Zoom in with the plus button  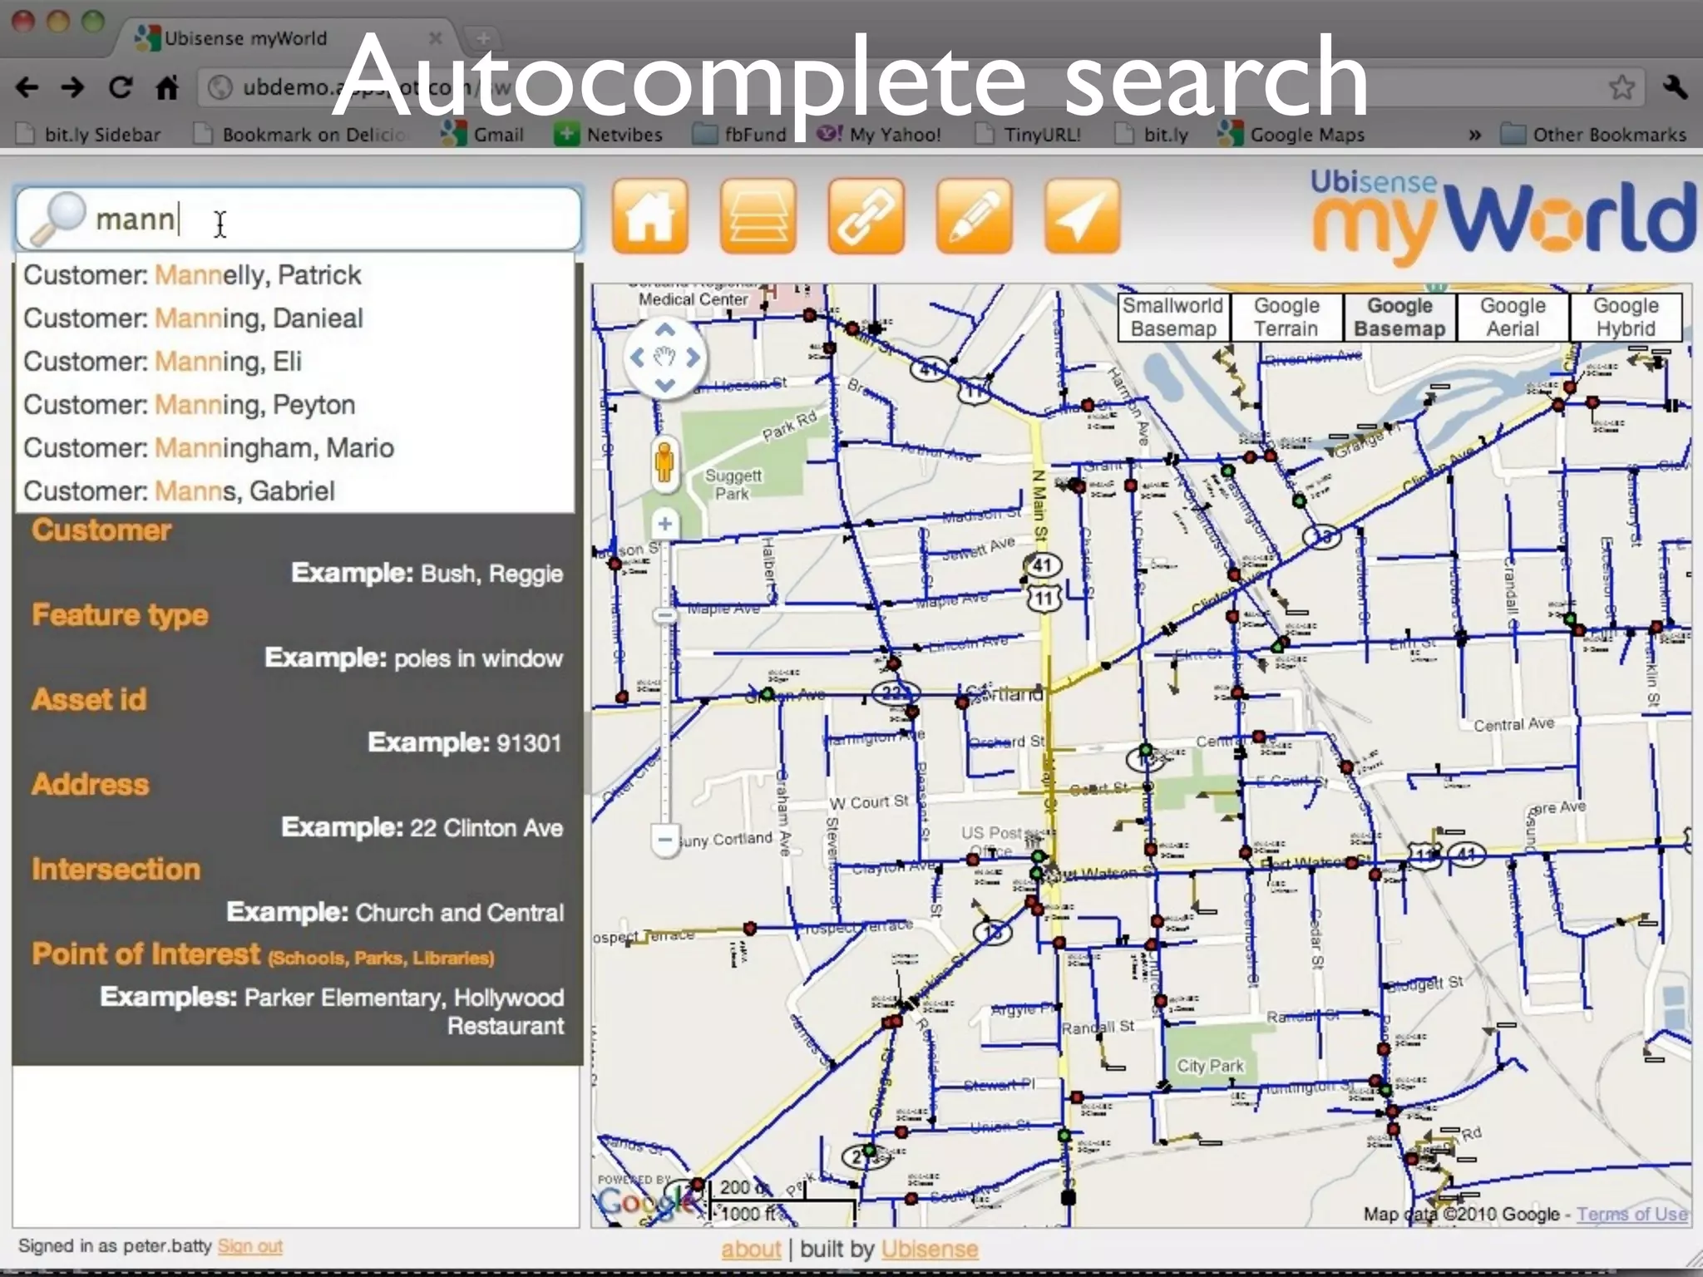click(x=664, y=524)
